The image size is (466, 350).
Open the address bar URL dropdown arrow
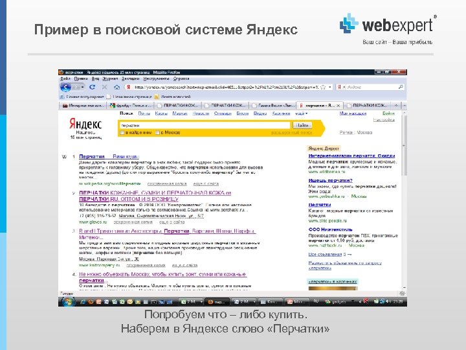[x=330, y=87]
